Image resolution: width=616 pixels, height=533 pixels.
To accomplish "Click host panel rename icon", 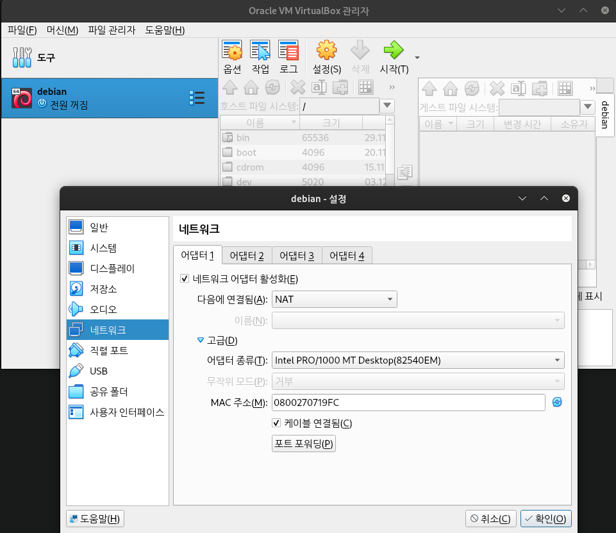I will (x=319, y=87).
